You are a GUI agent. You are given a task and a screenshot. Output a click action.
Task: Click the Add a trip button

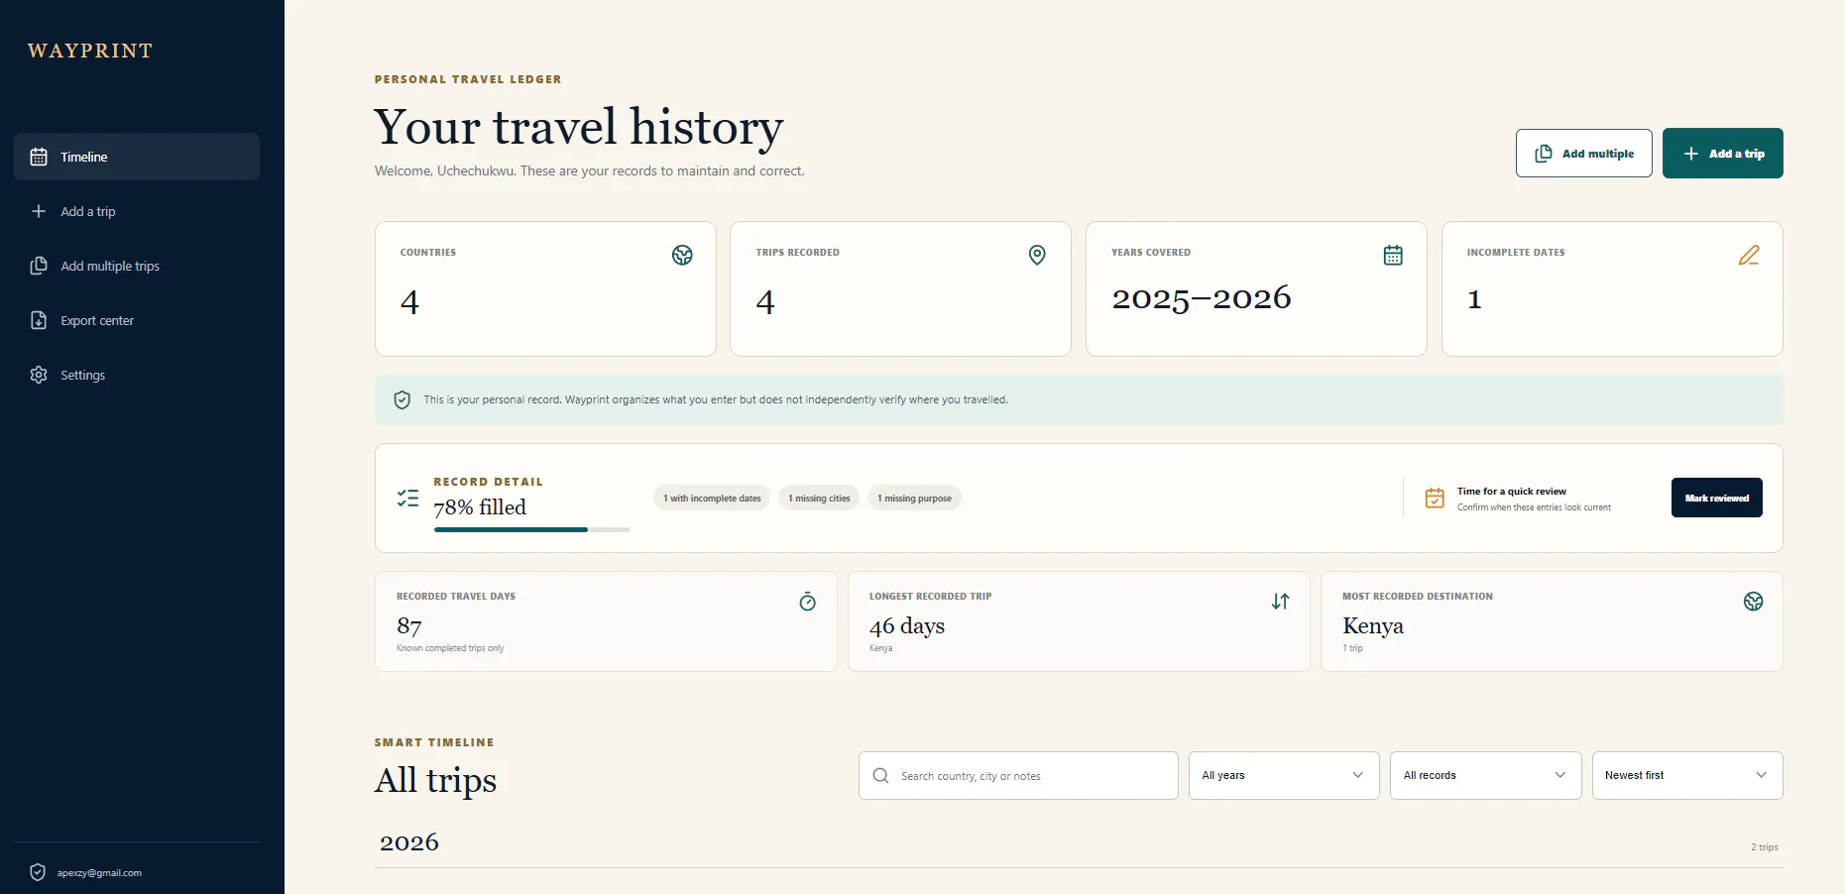(x=1722, y=154)
